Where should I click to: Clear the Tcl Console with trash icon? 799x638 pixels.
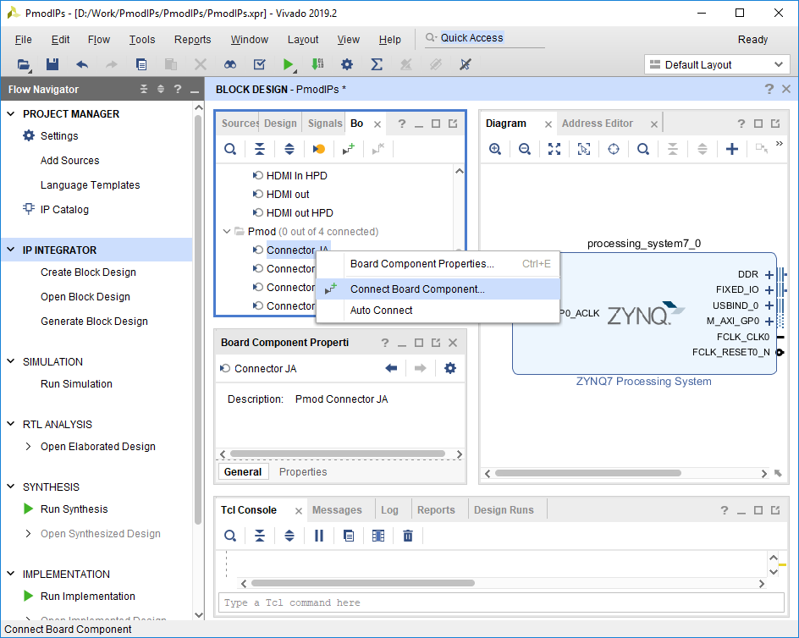[408, 536]
